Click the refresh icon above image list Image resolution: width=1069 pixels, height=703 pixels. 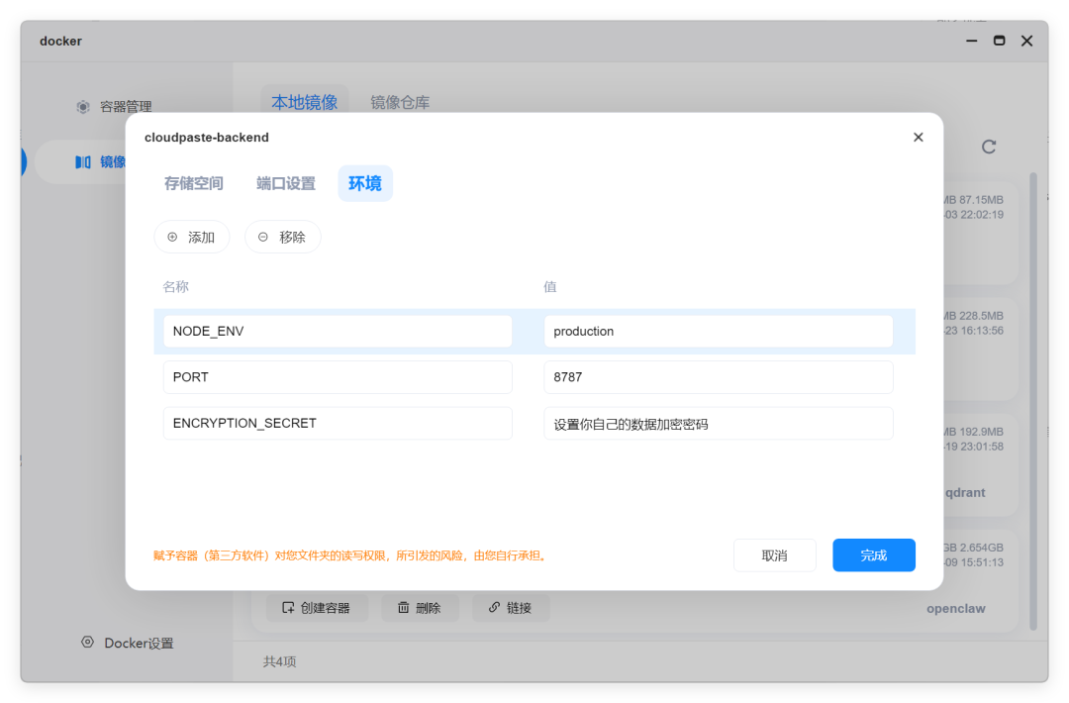tap(989, 146)
